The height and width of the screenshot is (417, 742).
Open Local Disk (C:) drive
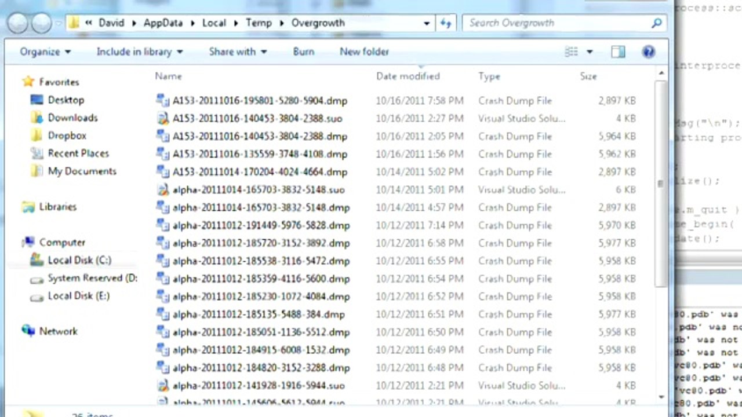[79, 261]
